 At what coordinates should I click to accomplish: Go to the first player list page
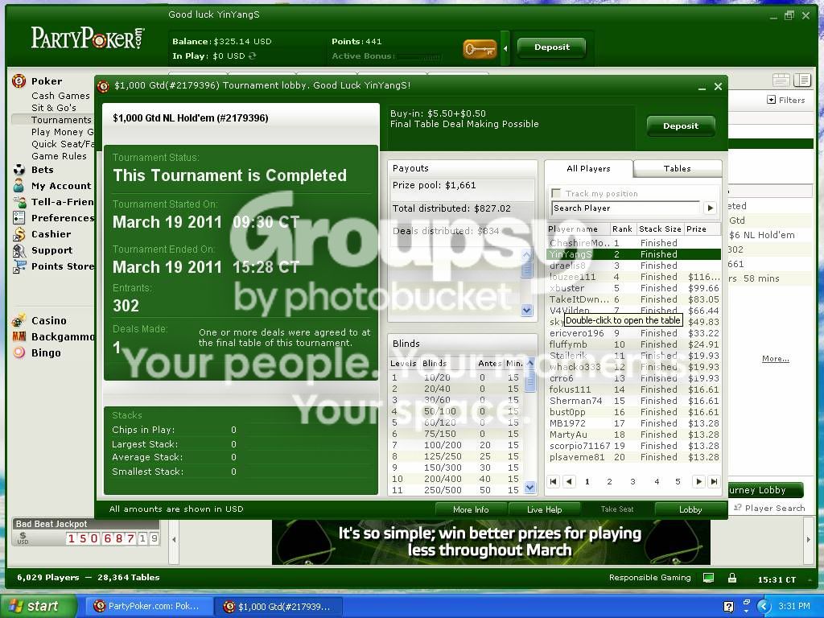tap(553, 481)
